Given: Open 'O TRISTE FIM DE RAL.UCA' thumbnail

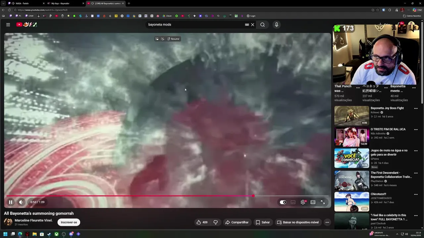Looking at the screenshot, I should pos(351,137).
